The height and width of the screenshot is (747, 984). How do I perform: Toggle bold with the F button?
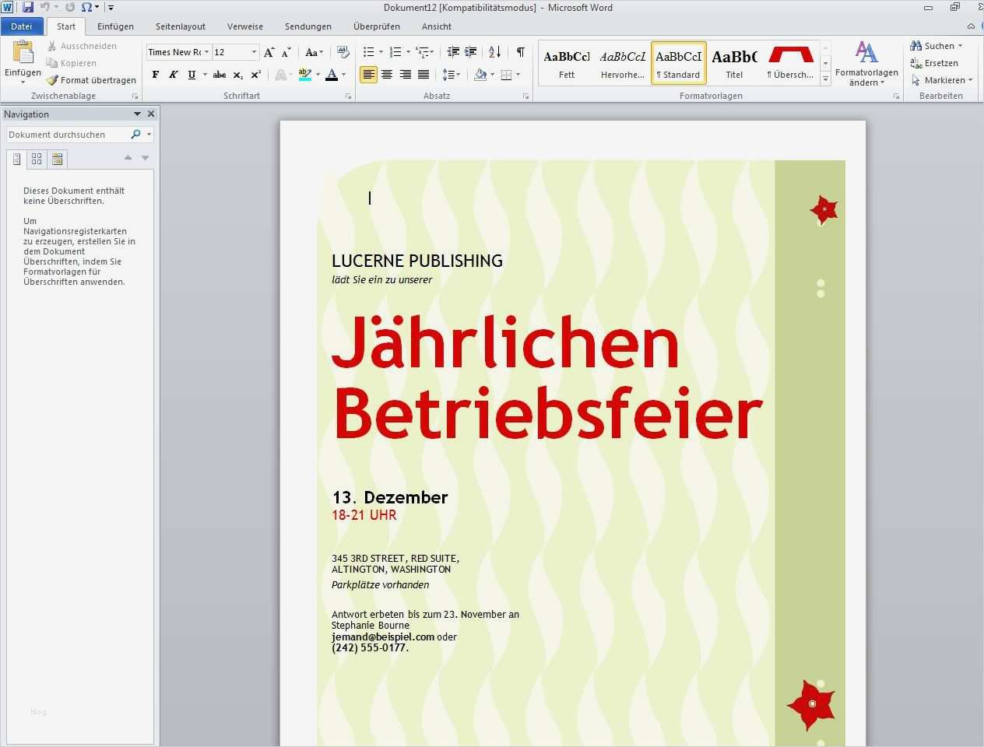(x=155, y=75)
